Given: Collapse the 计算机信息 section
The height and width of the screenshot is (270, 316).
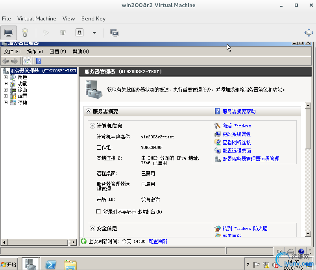Looking at the screenshot, I should click(92, 126).
